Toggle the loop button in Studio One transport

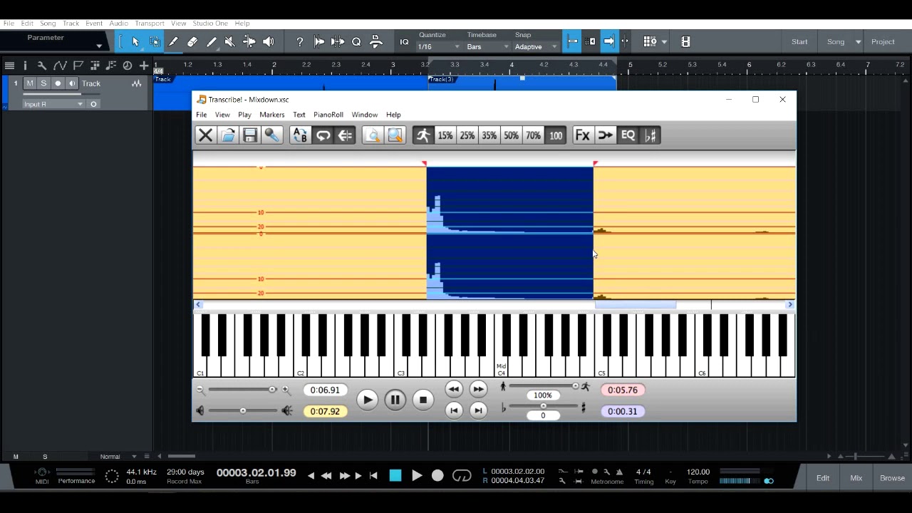[x=462, y=476]
